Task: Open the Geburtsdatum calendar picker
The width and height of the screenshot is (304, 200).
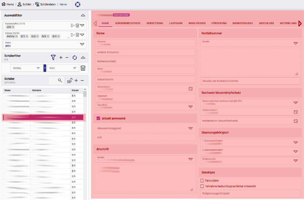Action: click(x=191, y=89)
